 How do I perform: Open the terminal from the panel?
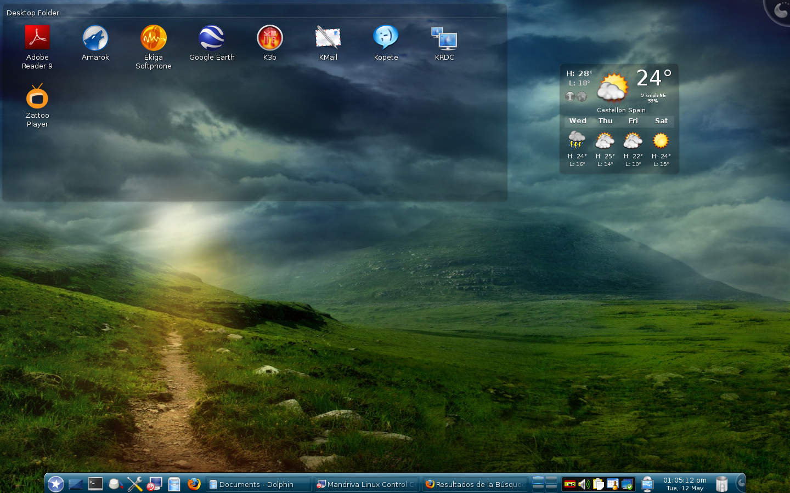pyautogui.click(x=95, y=484)
